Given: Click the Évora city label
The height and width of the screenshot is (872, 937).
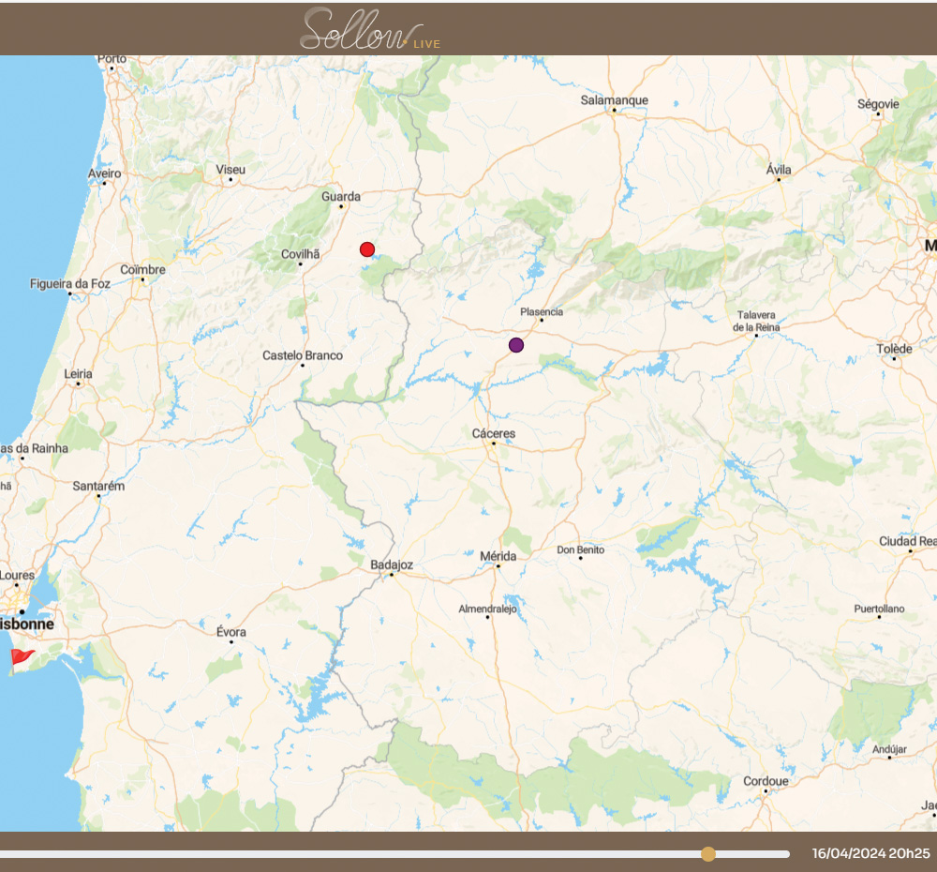Looking at the screenshot, I should (231, 631).
